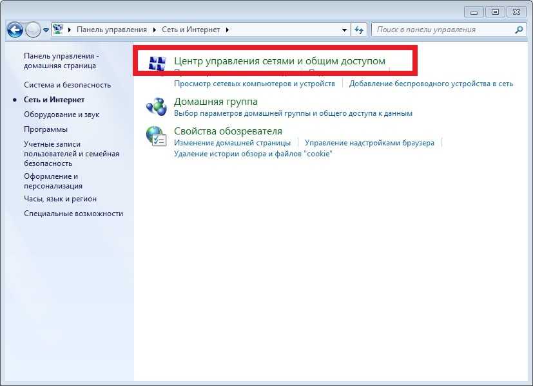Click the Network and Sharing Center icon
This screenshot has width=533, height=386.
point(157,62)
